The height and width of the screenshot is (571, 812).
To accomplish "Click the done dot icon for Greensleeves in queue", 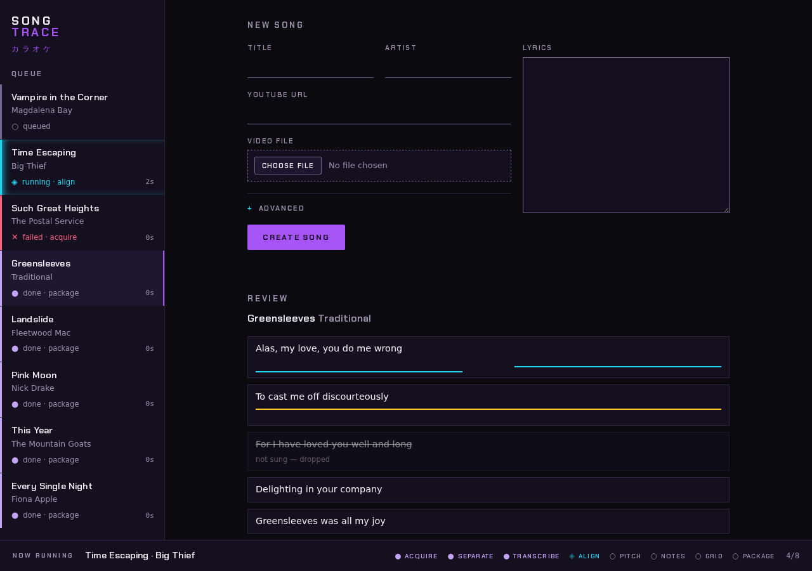I will point(15,294).
